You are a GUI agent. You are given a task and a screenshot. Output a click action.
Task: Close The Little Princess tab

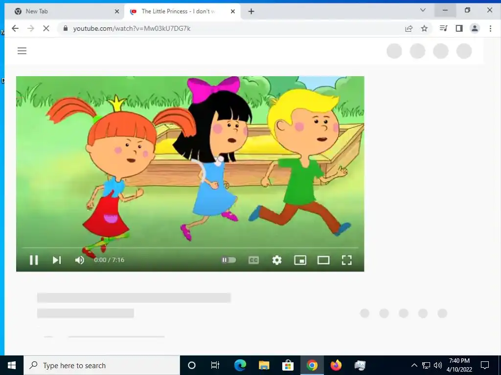(x=233, y=12)
